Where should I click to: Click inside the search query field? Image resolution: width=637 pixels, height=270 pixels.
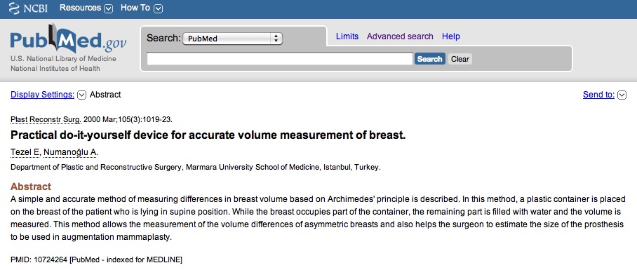point(280,59)
